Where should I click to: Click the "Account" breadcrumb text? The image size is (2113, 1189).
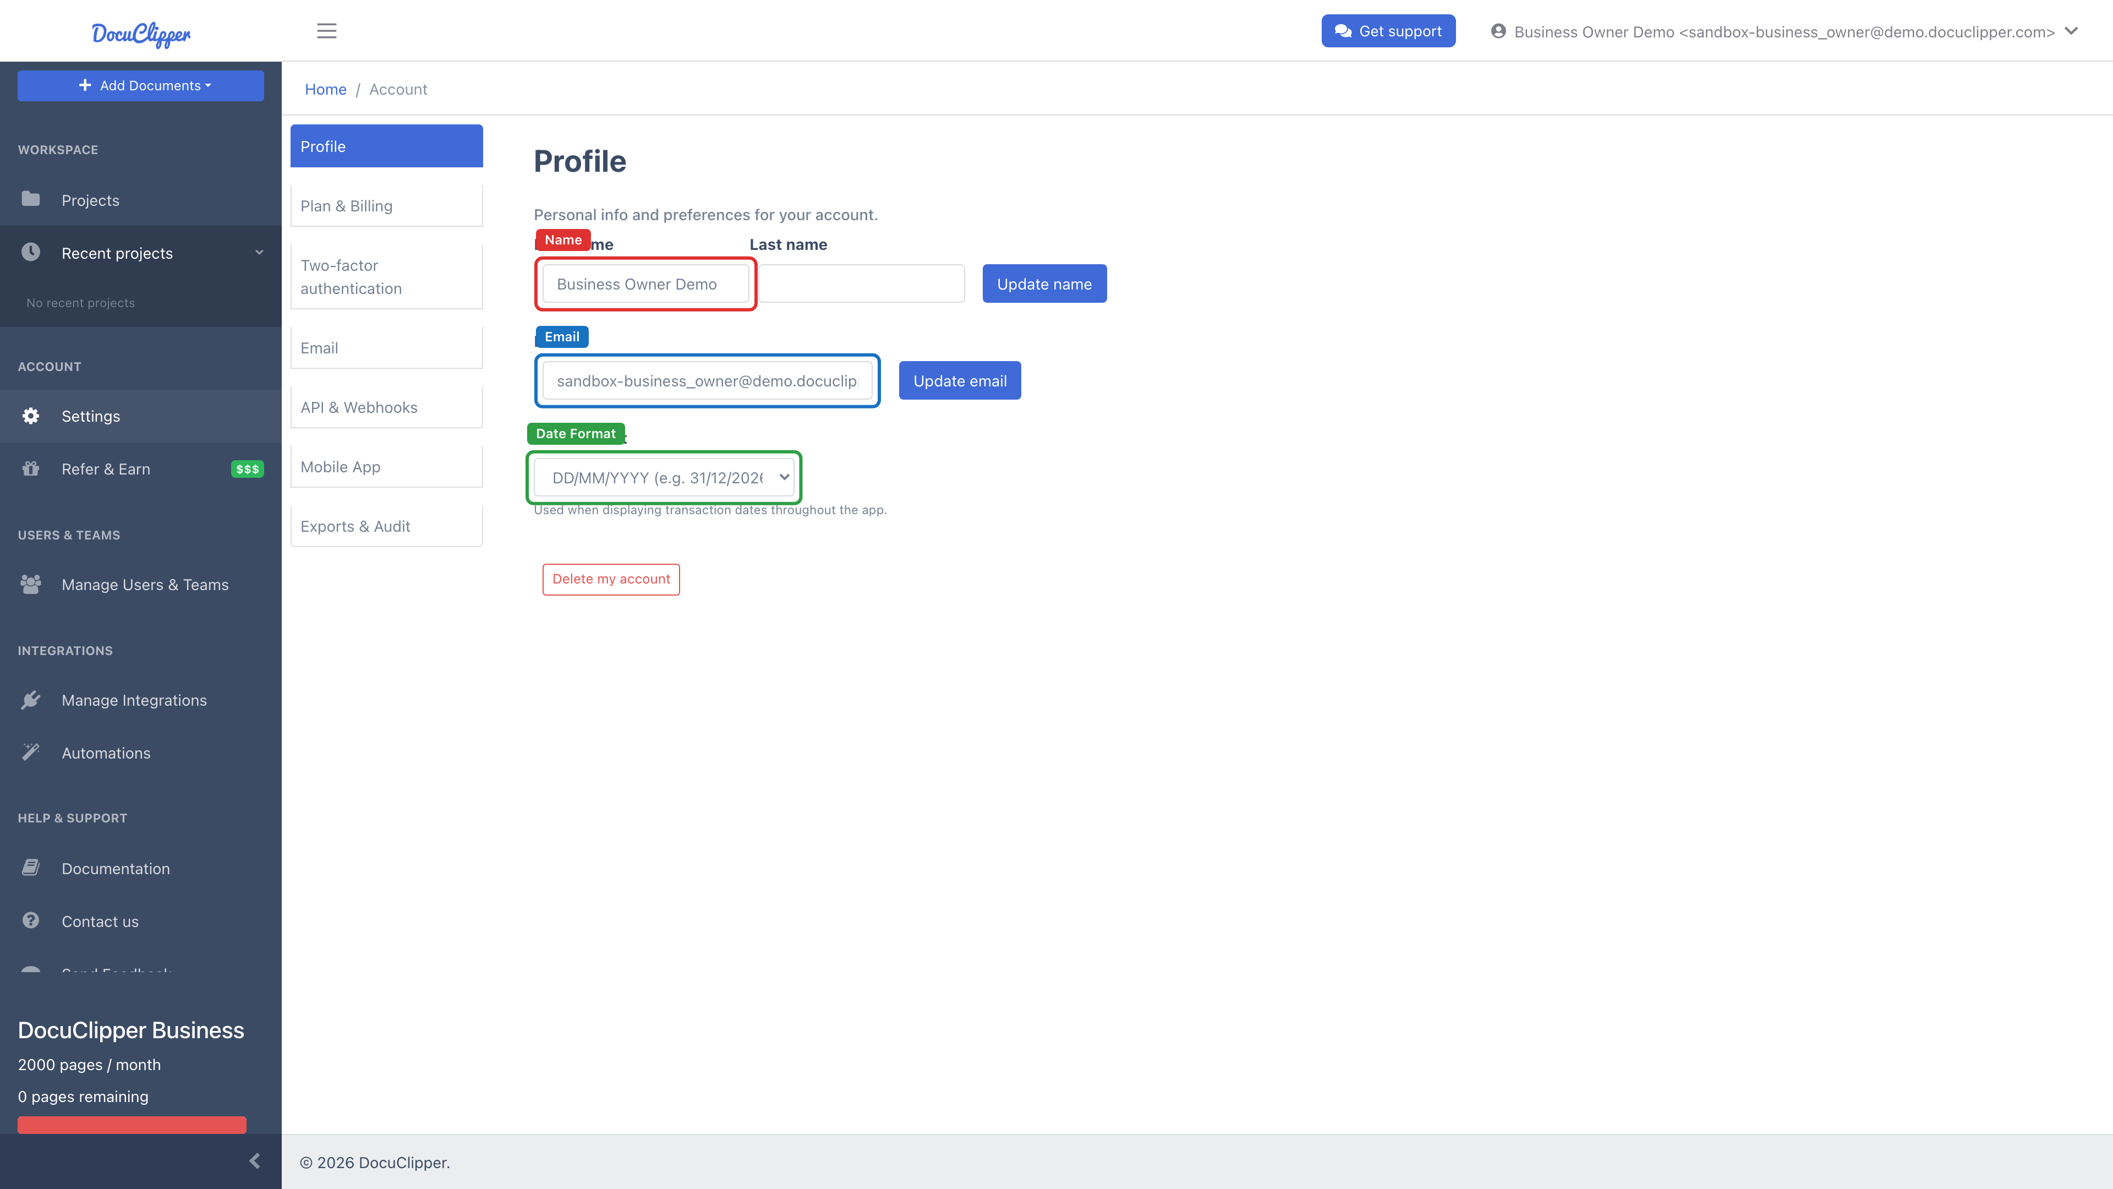[x=398, y=89]
